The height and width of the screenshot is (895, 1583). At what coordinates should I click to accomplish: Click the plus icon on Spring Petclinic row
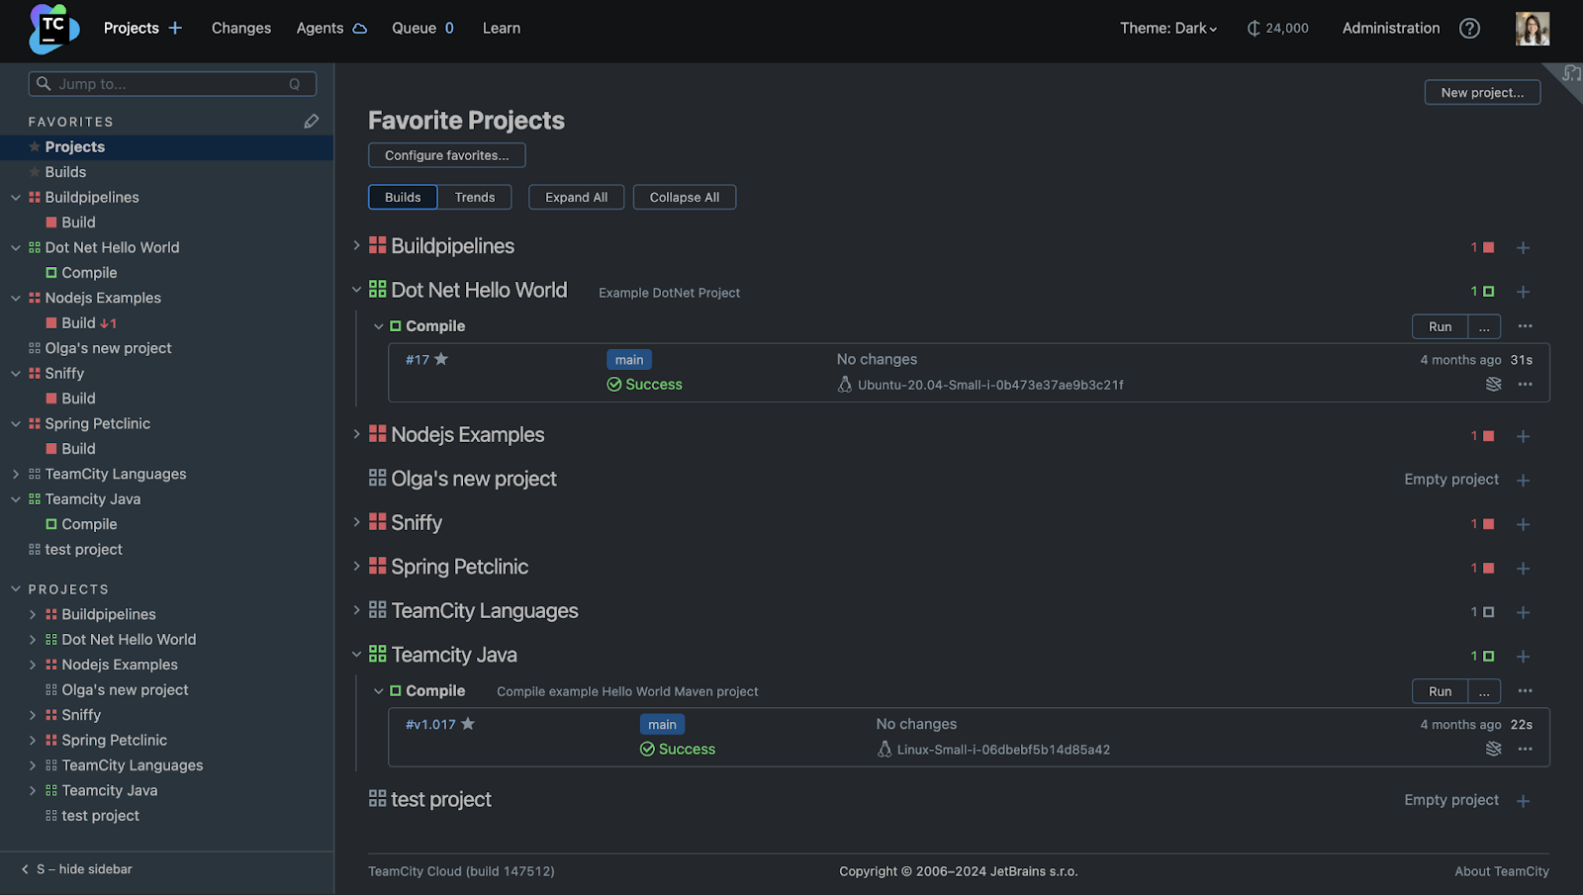pos(1524,569)
